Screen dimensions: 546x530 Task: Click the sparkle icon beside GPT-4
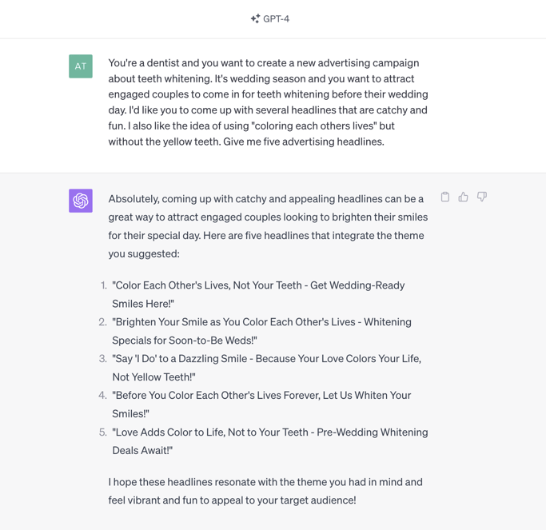[255, 18]
